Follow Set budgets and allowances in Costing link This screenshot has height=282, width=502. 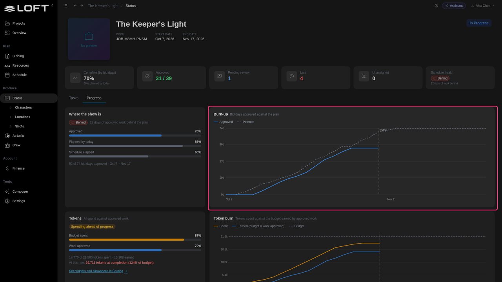point(98,271)
